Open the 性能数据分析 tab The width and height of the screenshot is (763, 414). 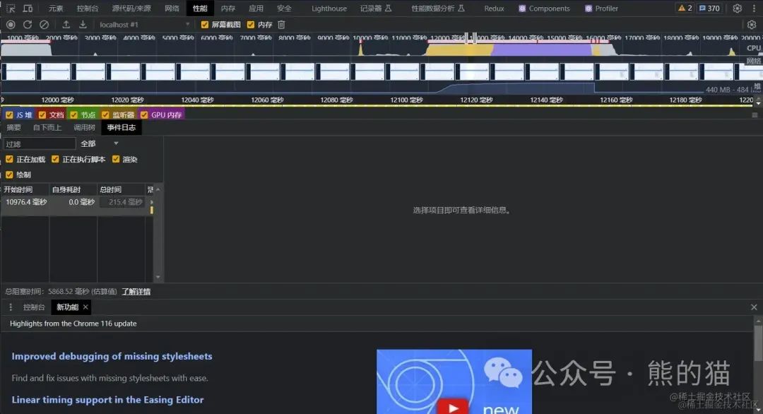point(438,8)
